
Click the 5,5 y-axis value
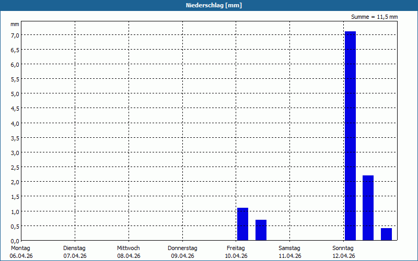click(15, 79)
